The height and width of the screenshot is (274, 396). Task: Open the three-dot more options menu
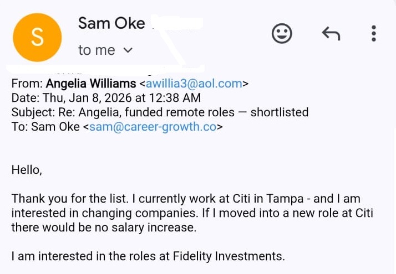point(374,34)
